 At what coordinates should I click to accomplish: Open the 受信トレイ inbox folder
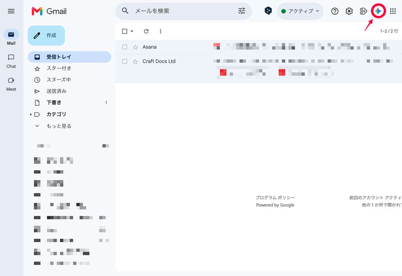(x=70, y=57)
